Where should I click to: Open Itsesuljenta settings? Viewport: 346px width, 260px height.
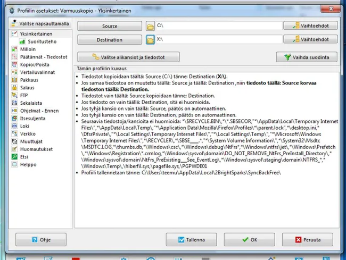click(32, 119)
